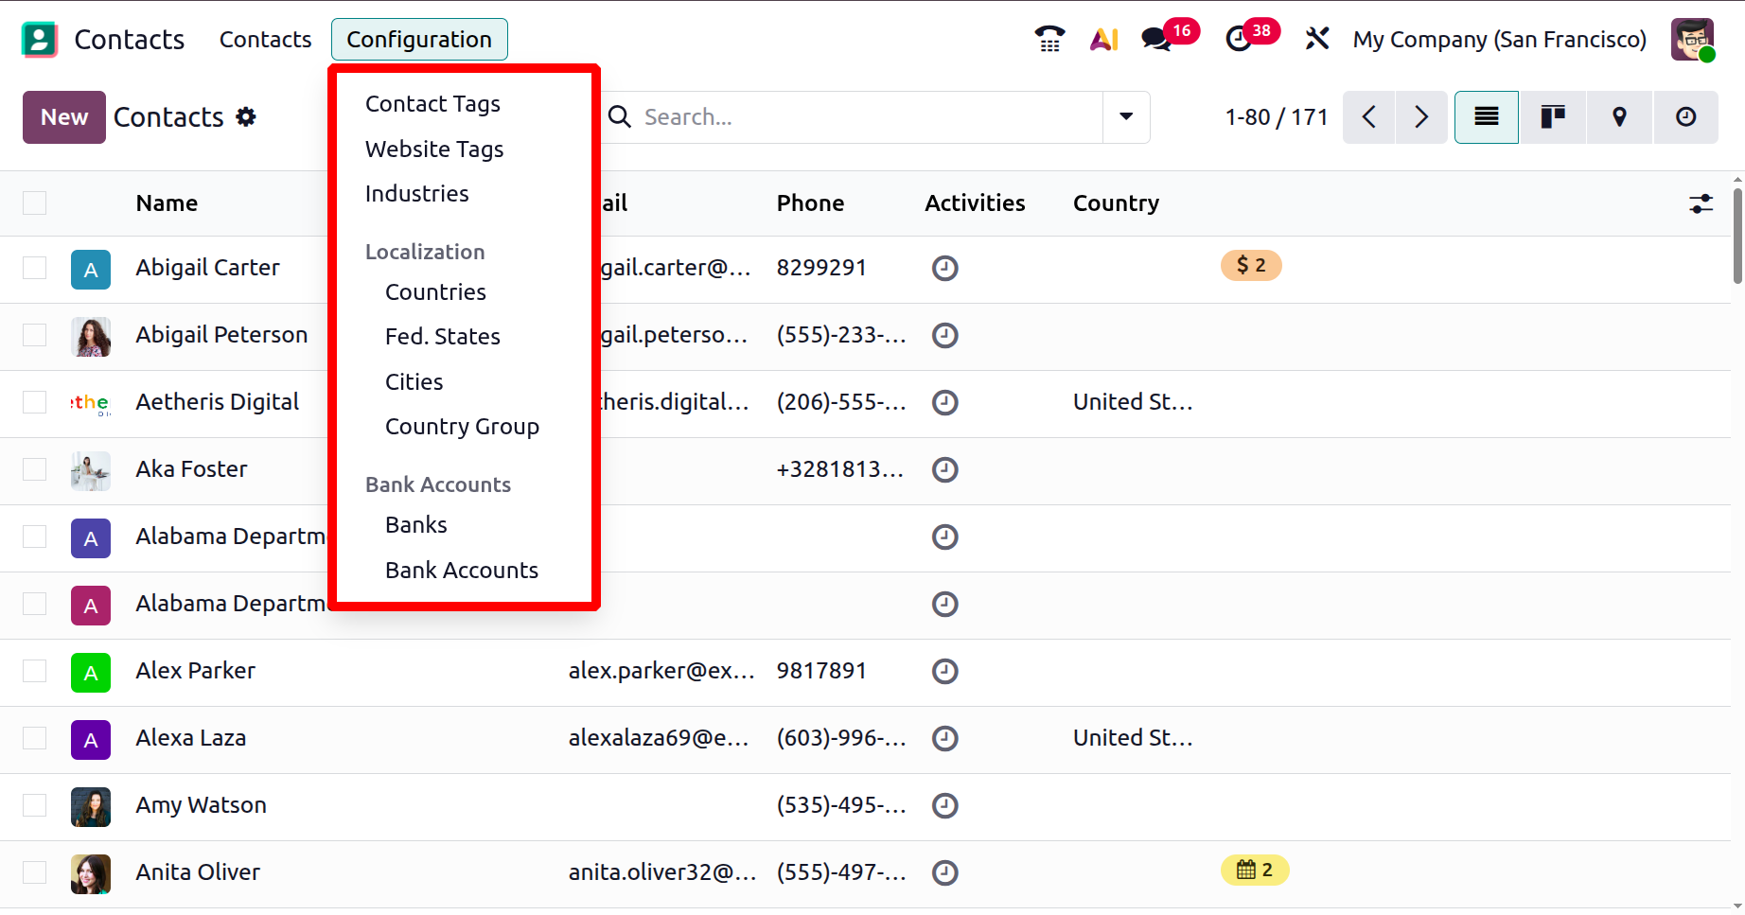1745x915 pixels.
Task: Click the New button
Action: (x=64, y=117)
